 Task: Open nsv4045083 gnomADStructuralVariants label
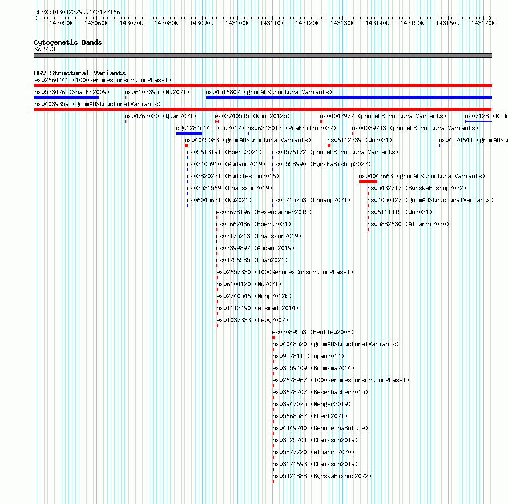248,140
